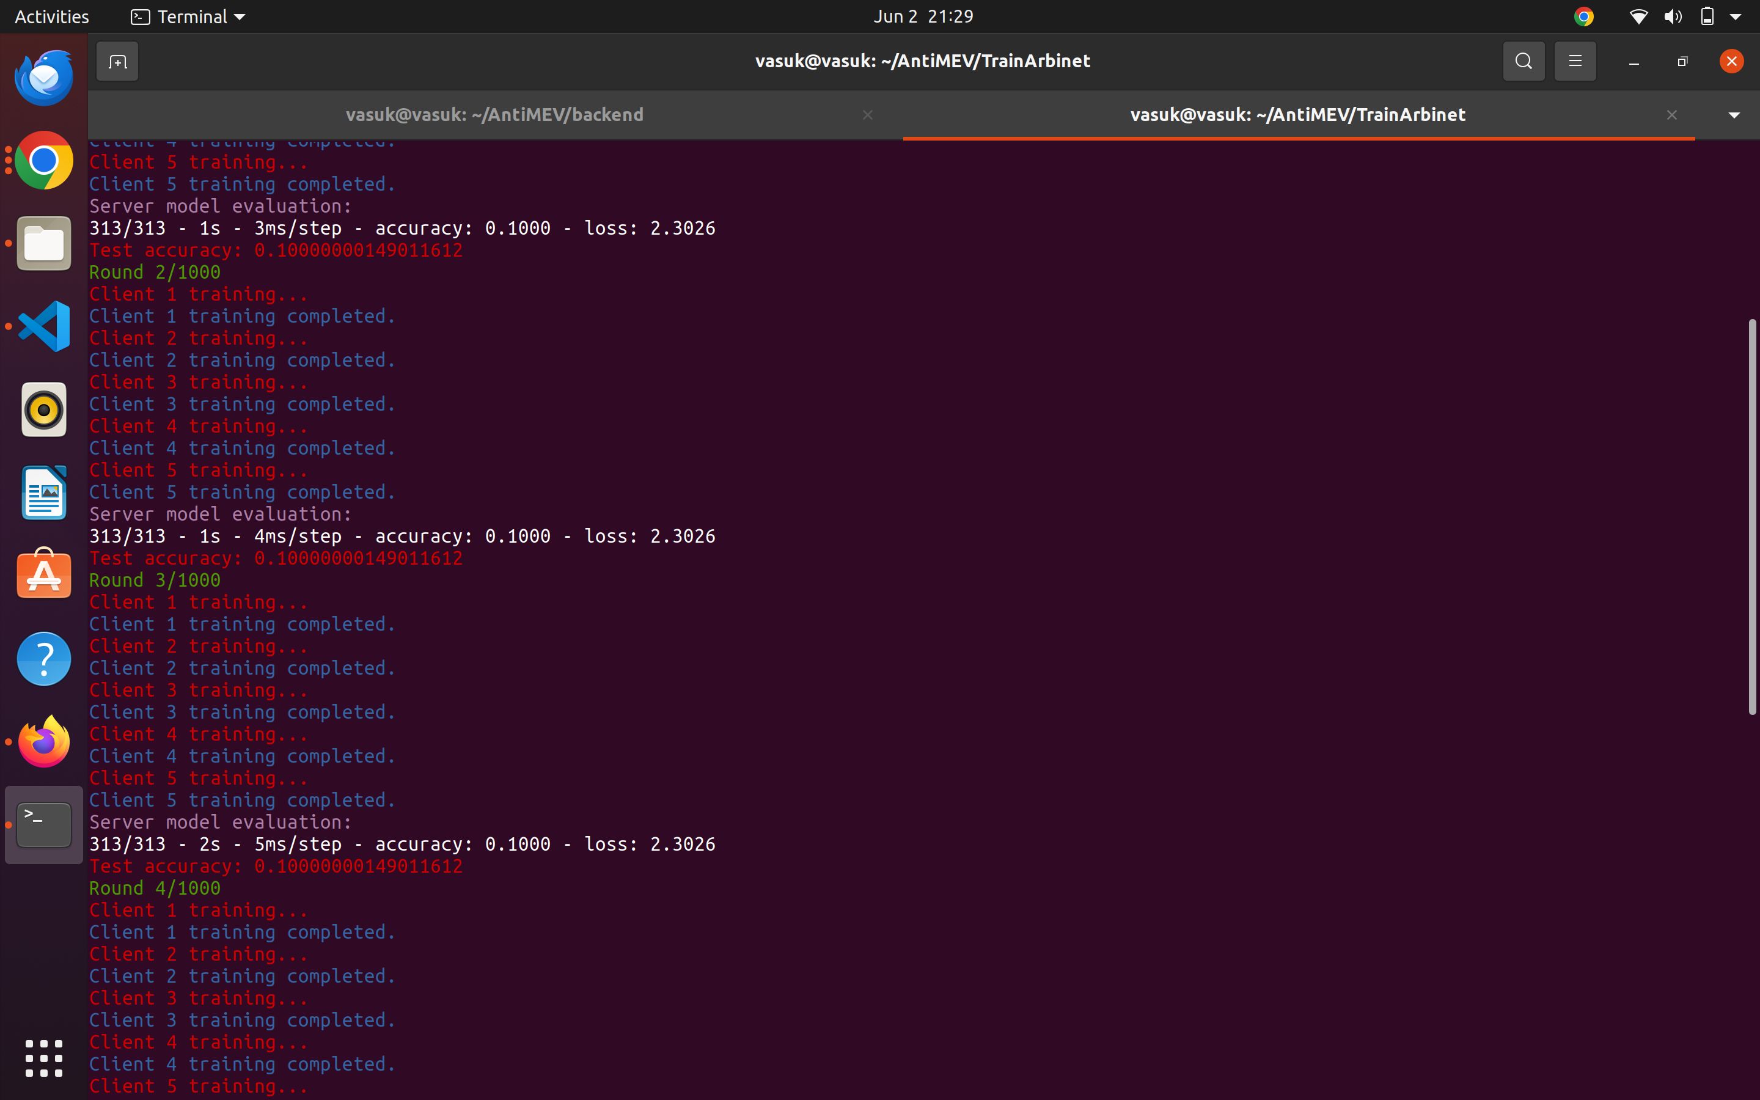Restore the terminal window size
Screen dimensions: 1760x1100
point(1682,62)
